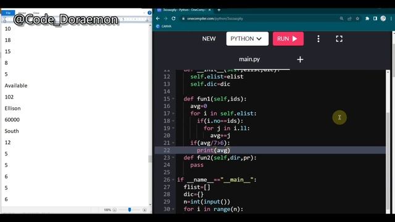Click 'n=int(input())' on line 29

(x=207, y=202)
